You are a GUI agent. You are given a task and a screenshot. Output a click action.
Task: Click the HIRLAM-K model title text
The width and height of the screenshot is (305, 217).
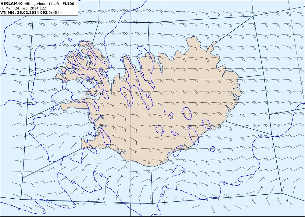coord(12,4)
